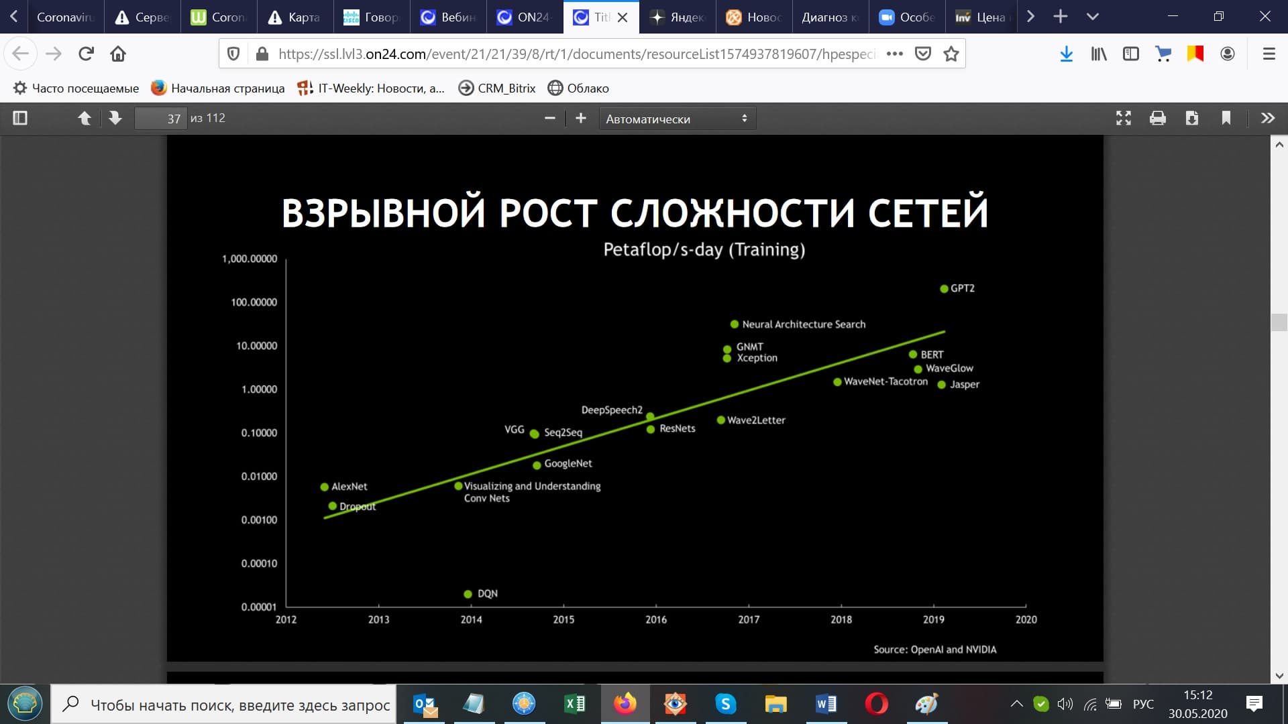Switch to the Coronaviru tab
Image resolution: width=1288 pixels, height=724 pixels.
(65, 17)
